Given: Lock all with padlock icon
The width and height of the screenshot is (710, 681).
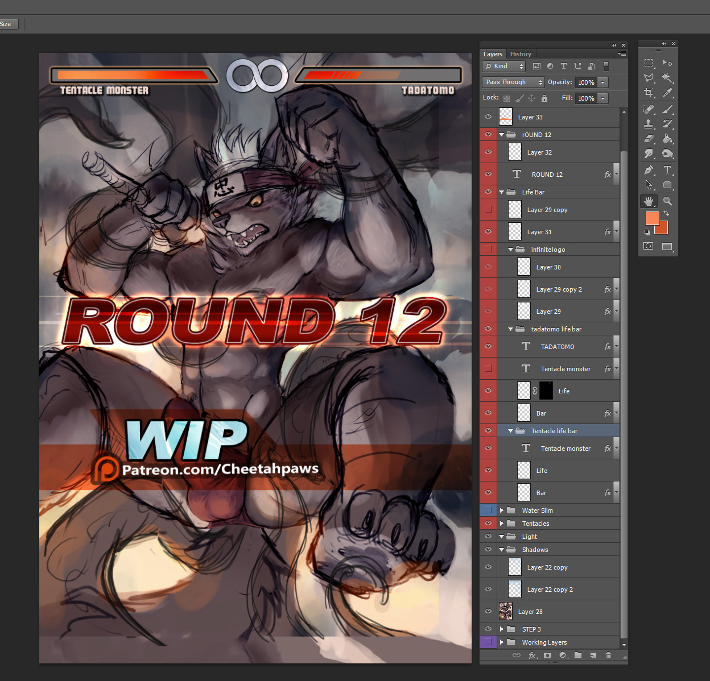Looking at the screenshot, I should tap(544, 98).
